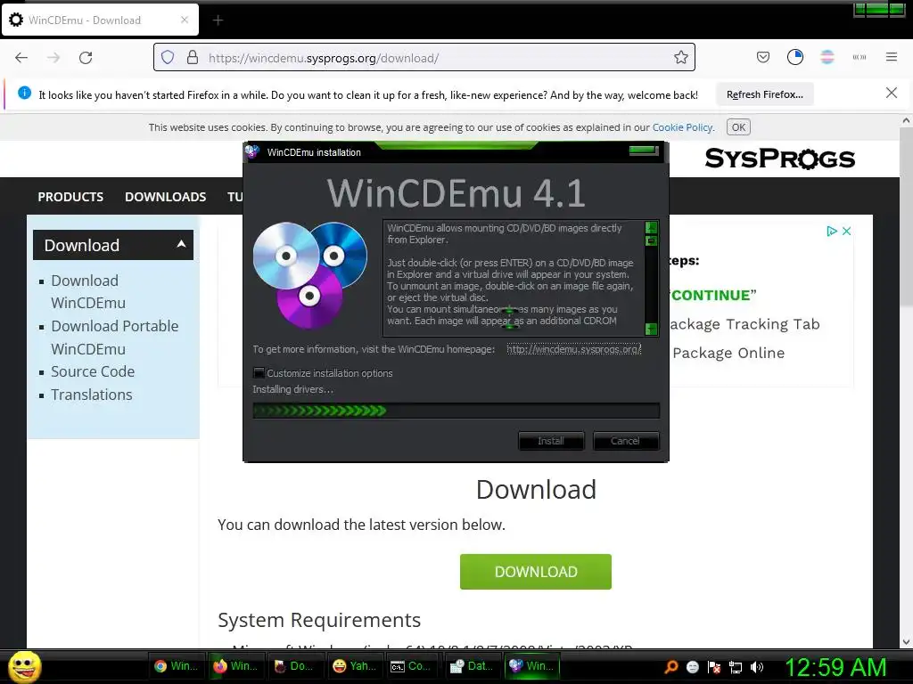913x684 pixels.
Task: Open the Firefox hamburger menu
Action: point(891,57)
